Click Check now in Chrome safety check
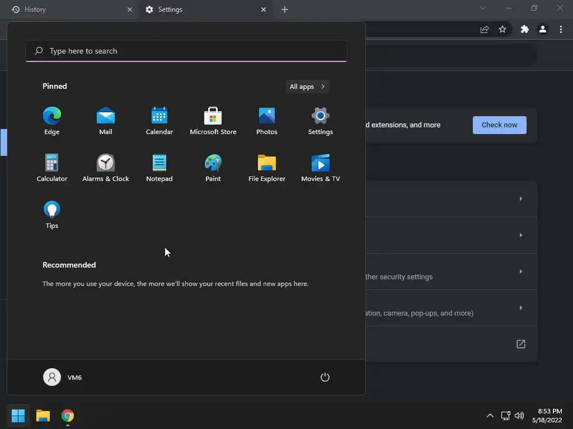 click(x=499, y=125)
